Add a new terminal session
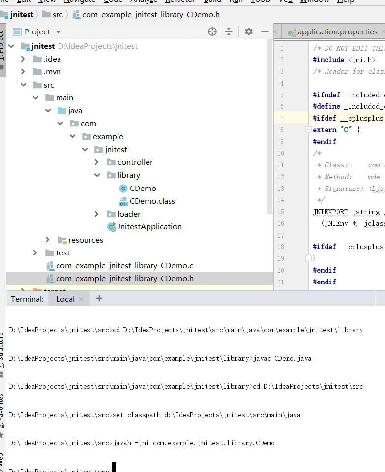Screen dimensions: 385x472 99,298
